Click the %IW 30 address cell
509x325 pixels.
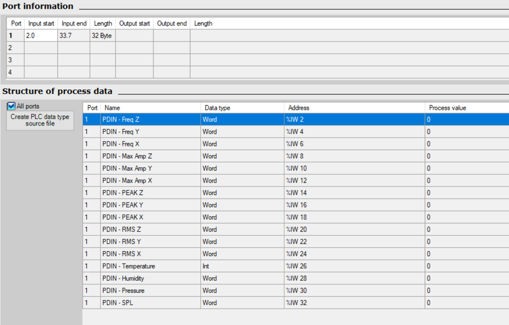(x=355, y=290)
